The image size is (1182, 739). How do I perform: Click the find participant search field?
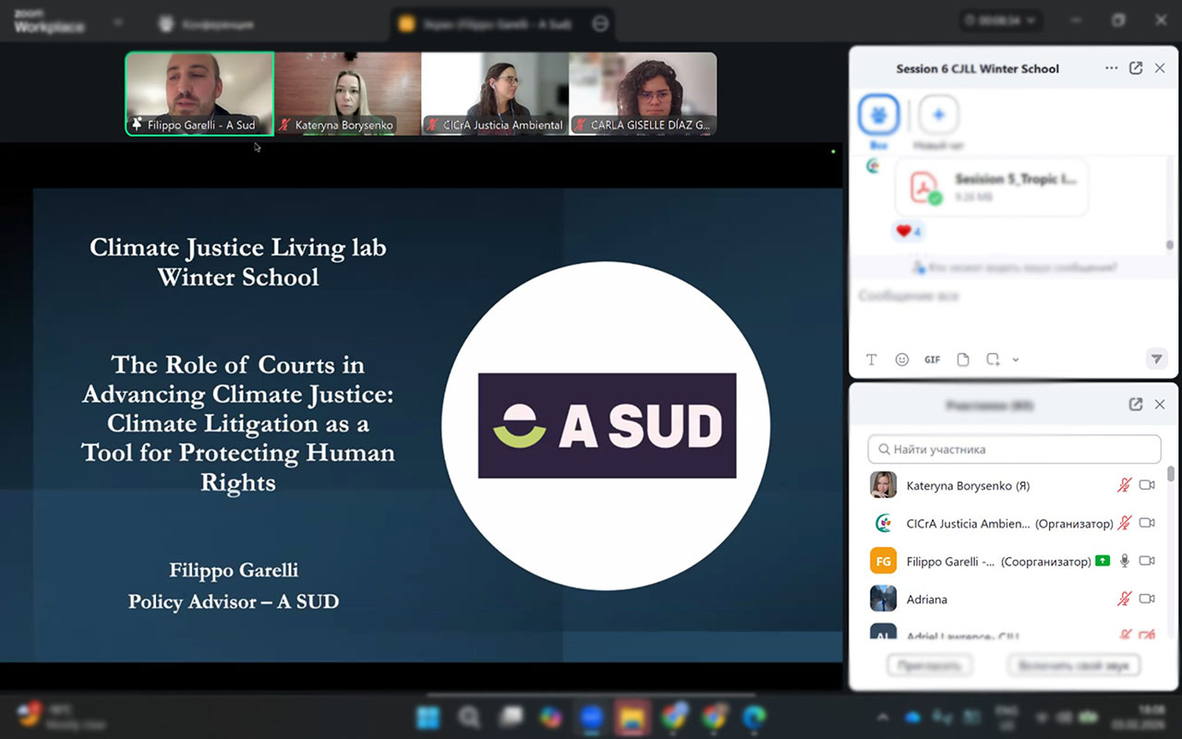[1014, 449]
